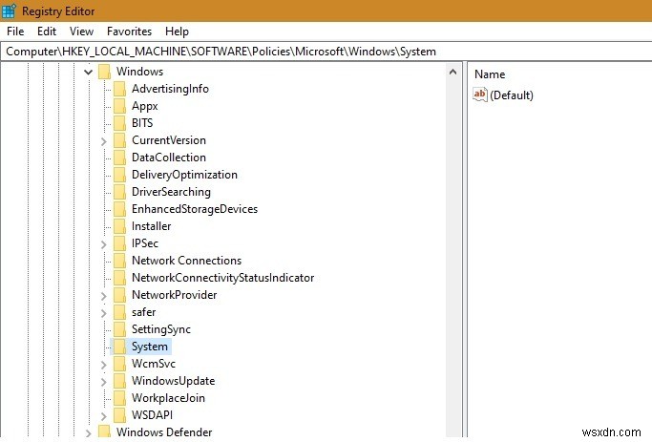The image size is (652, 442).
Task: Expand the CurrentVersion key
Action: tap(104, 141)
